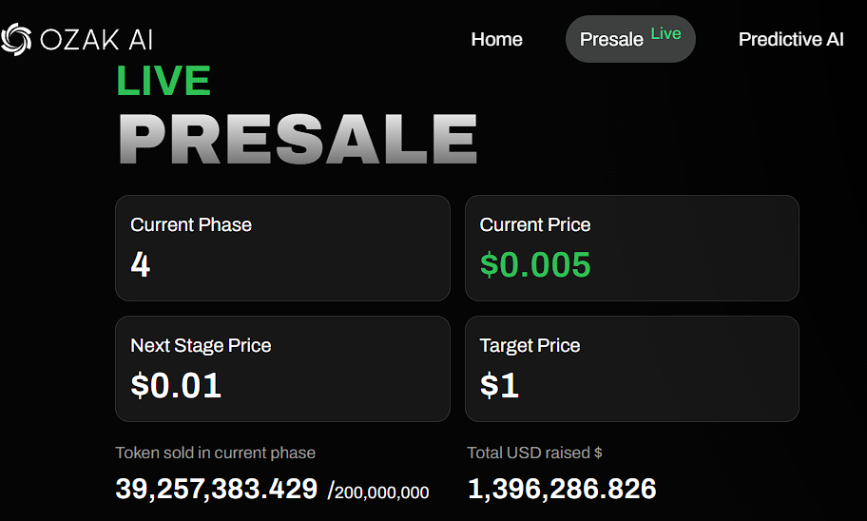This screenshot has width=867, height=521.
Task: Select the Target Price card
Action: tap(631, 368)
